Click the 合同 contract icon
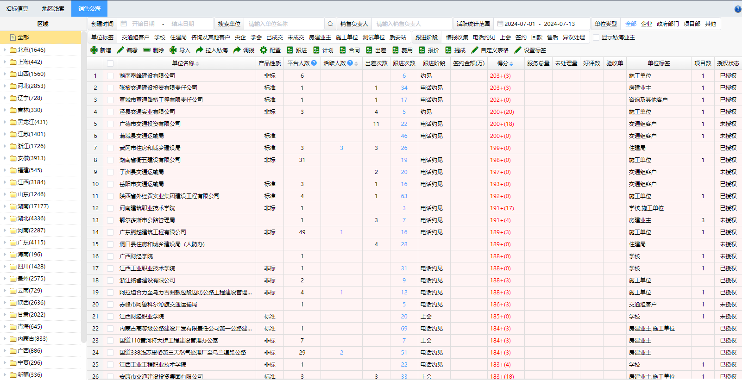Image resolution: width=742 pixels, height=380 pixels. pyautogui.click(x=343, y=50)
